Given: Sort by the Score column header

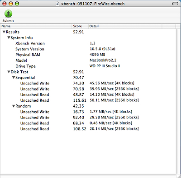Looking at the screenshot, I should point(80,26).
